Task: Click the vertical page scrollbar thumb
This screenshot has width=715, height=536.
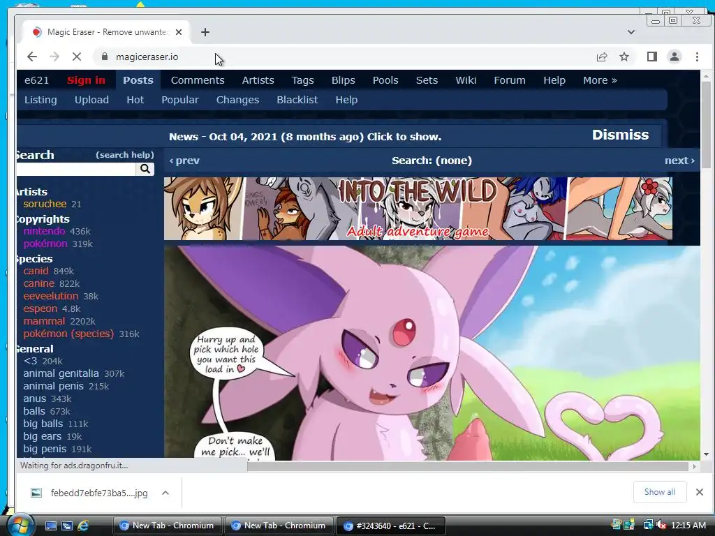Action: (x=706, y=124)
